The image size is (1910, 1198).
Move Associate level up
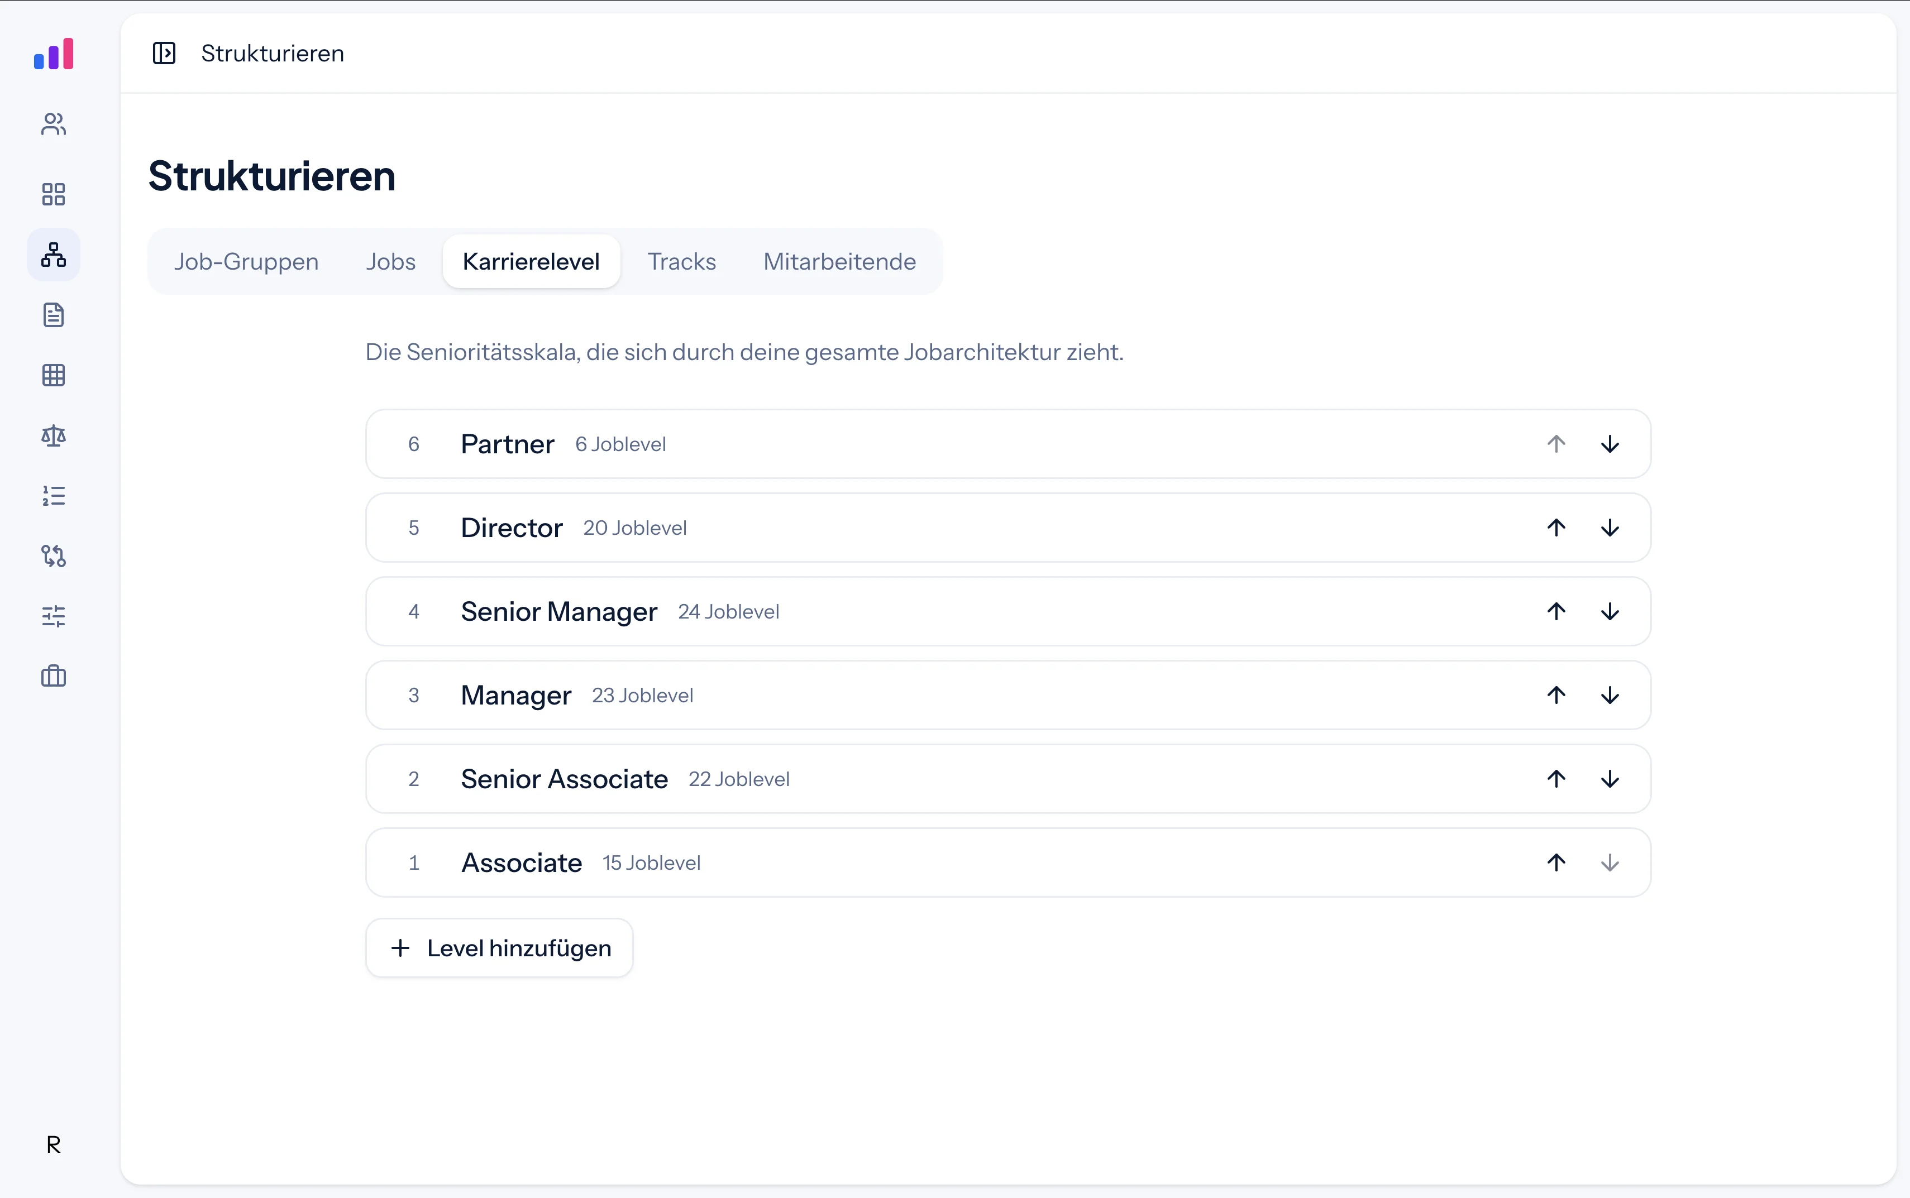click(1556, 862)
